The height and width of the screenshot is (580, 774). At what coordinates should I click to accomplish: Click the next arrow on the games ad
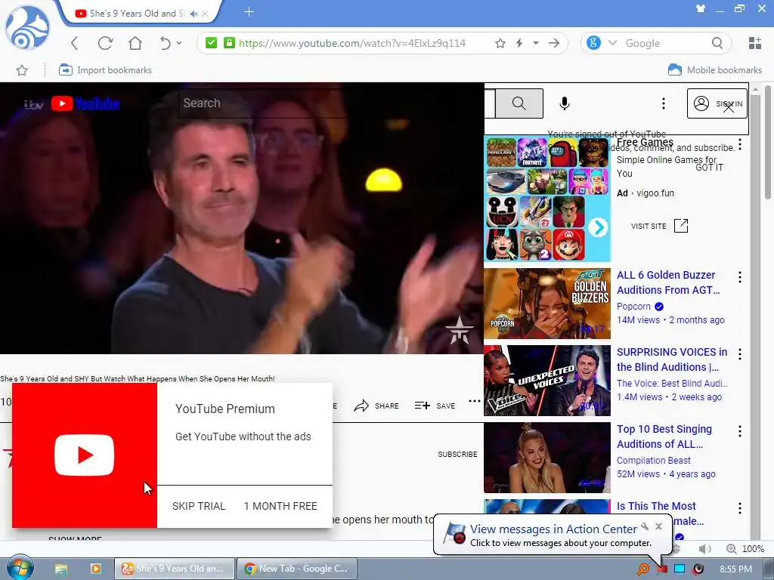[599, 227]
